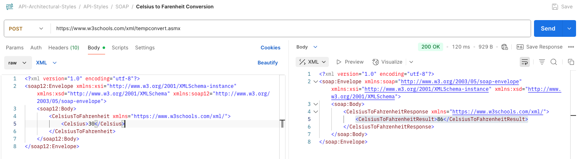The image size is (579, 159).
Task: Click the CelsiusToFahrenheitResult 86 line
Action: click(442, 119)
